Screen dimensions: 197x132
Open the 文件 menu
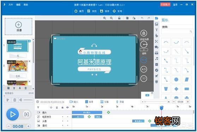coord(11,5)
